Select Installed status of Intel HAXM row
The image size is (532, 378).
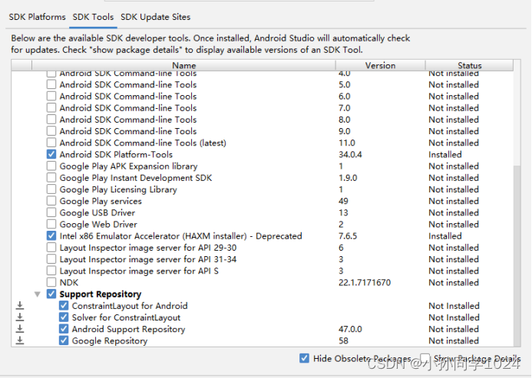point(444,236)
